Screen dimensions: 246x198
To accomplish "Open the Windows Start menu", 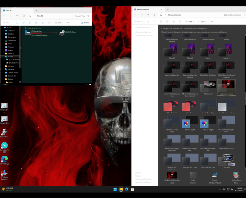I will [115, 189].
